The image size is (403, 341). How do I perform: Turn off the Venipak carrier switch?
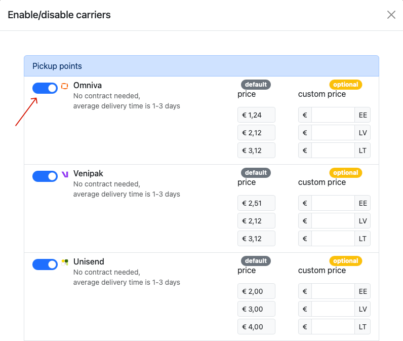(x=45, y=176)
